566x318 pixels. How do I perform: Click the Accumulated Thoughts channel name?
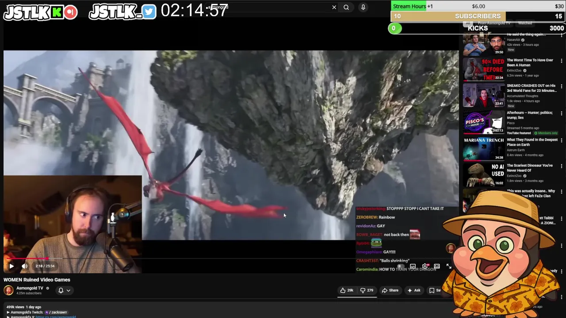522,96
